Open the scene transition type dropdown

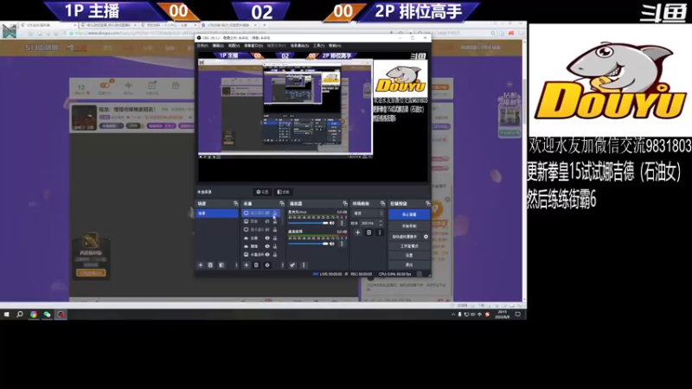point(368,214)
